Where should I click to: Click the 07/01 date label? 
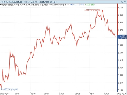(x=61, y=94)
